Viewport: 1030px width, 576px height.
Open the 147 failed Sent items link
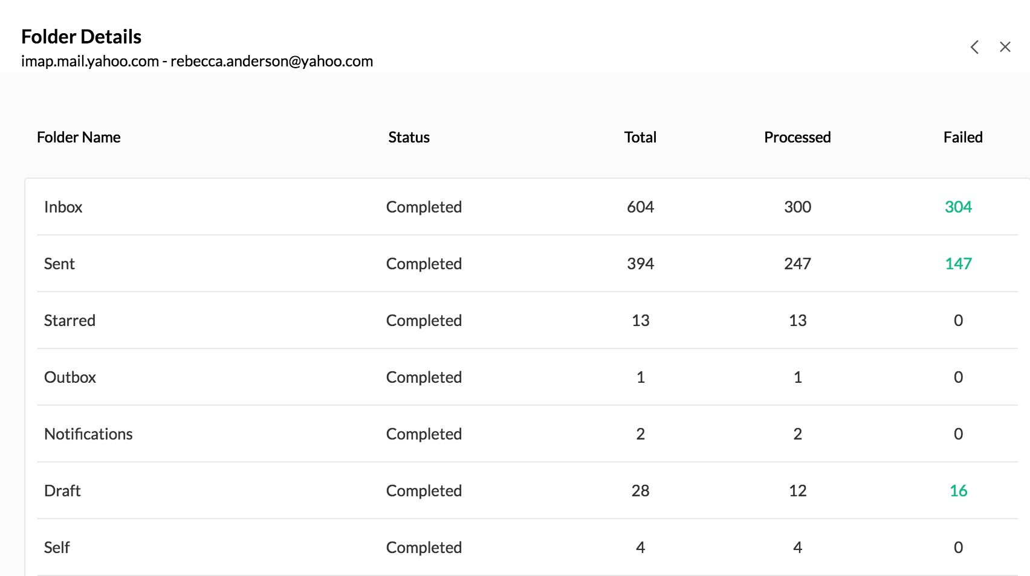pyautogui.click(x=958, y=264)
